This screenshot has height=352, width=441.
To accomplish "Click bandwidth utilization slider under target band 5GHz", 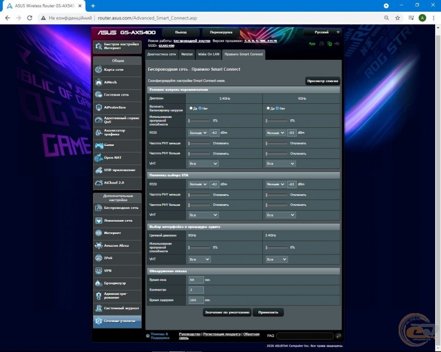I will 199,248.
